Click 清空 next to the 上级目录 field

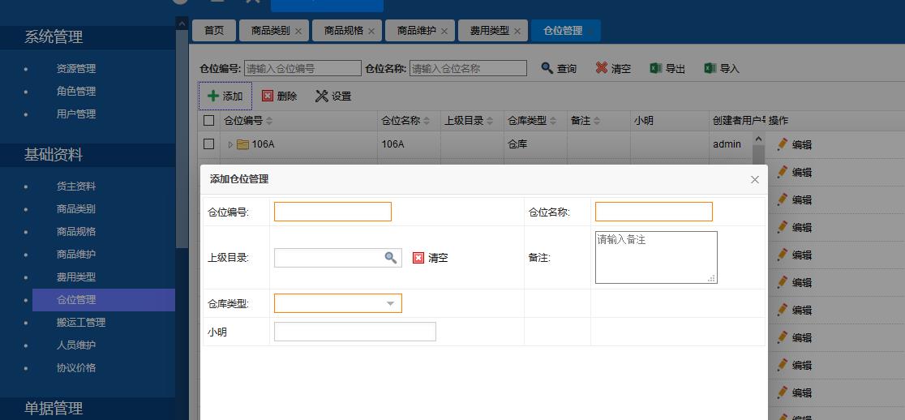pyautogui.click(x=431, y=258)
